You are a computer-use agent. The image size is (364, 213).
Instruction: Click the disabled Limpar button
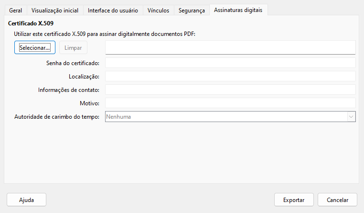(x=73, y=47)
